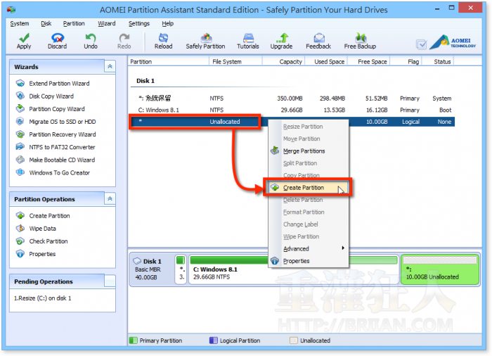This screenshot has height=356, width=492.
Task: Discard pending changes via toolbar icon
Action: 57,41
